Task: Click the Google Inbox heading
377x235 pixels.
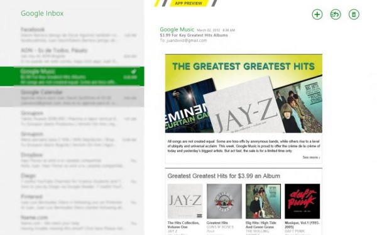Action: click(x=42, y=13)
